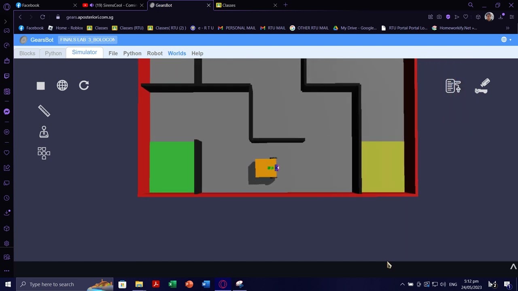Go back to previous page
This screenshot has height=291, width=518.
20,17
